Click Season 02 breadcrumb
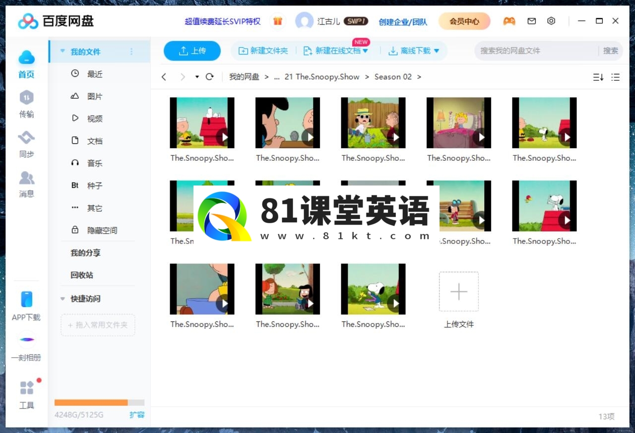This screenshot has width=635, height=433. point(393,77)
